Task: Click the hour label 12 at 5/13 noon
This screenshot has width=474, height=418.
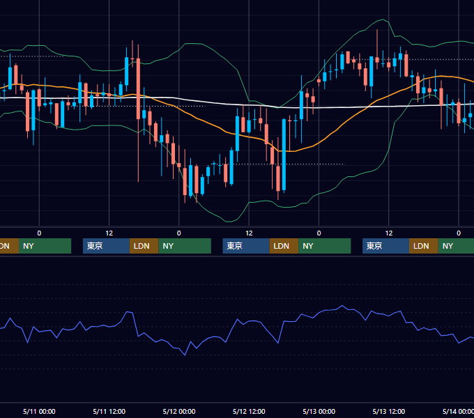Action: click(x=389, y=233)
